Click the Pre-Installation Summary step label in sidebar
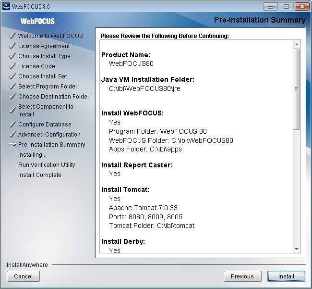Screen dimensions: 312x289 (x=52, y=144)
